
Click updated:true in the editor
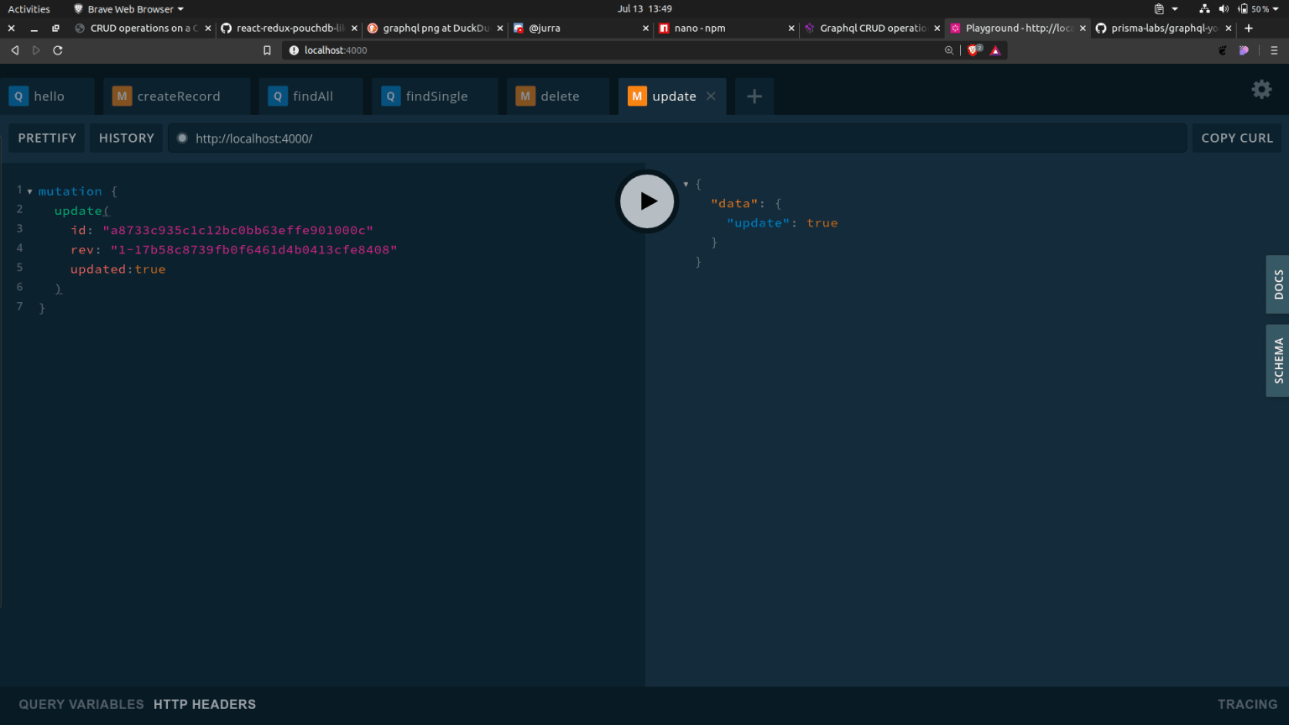(x=117, y=269)
